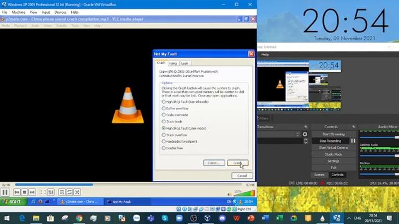Open VirtualBox Devices menu
This screenshot has width=399, height=224.
(x=60, y=12)
